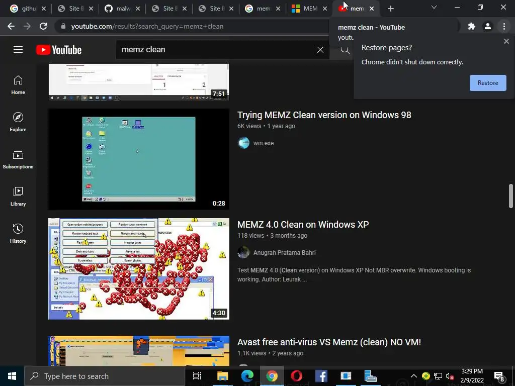This screenshot has height=386, width=515.
Task: Open the YouTube hamburger guide menu
Action: (18, 50)
